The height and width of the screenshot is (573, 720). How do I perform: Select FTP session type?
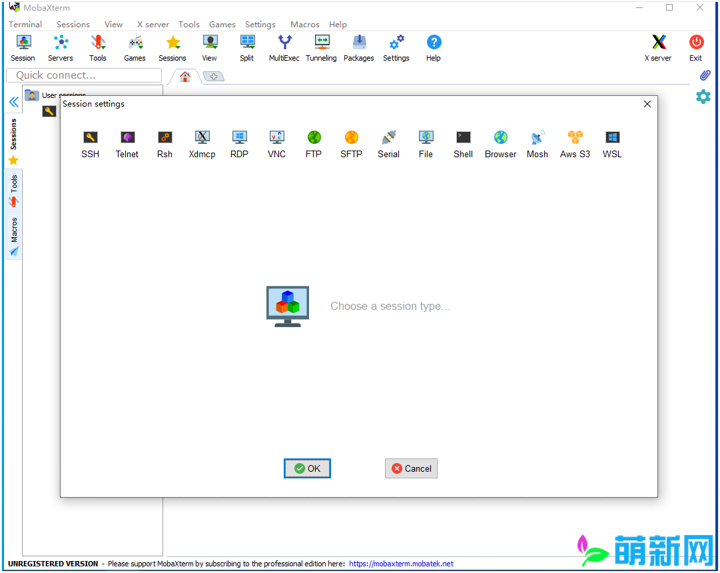(314, 145)
